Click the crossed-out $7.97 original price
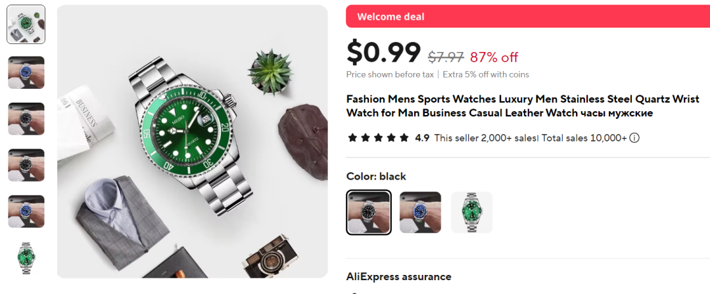Screen dimensions: 710x294 tap(446, 57)
